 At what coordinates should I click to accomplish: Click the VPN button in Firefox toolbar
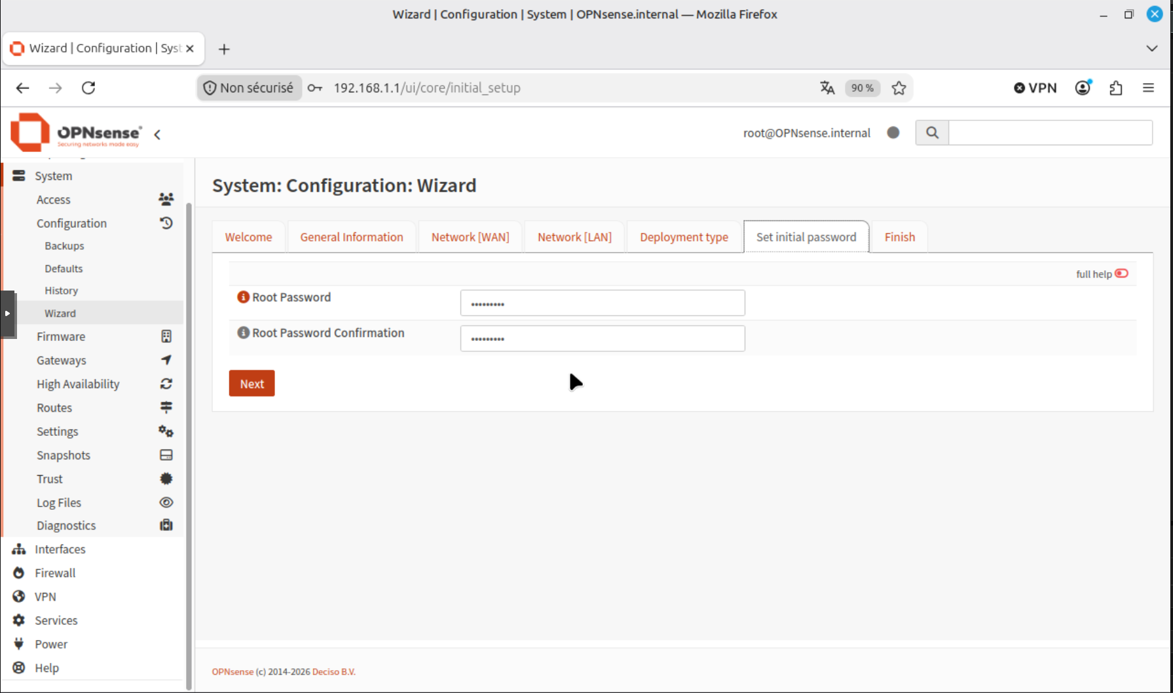[x=1035, y=88]
